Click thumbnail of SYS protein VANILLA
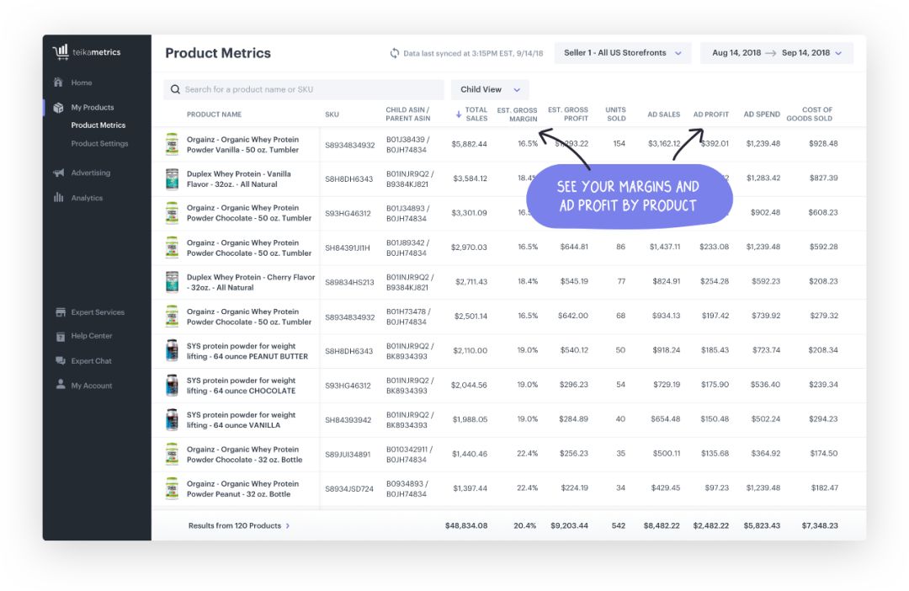Image resolution: width=909 pixels, height=591 pixels. (x=172, y=420)
